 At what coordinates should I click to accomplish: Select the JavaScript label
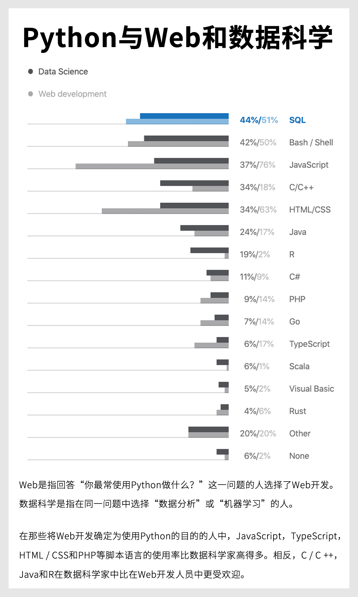point(309,165)
